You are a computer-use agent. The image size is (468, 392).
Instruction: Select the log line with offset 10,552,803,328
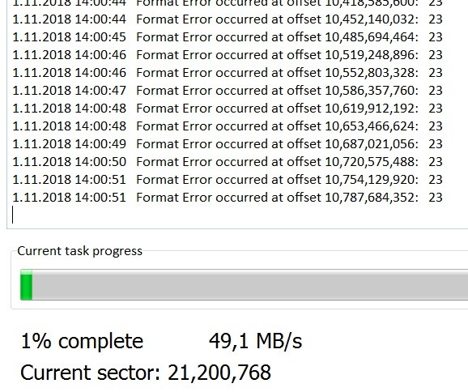point(228,73)
